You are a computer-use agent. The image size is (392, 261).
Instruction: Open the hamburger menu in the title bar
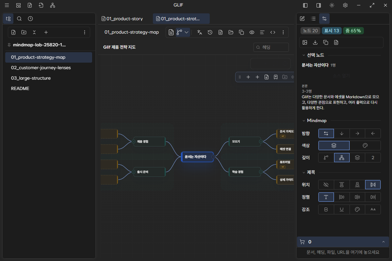[x=7, y=5]
